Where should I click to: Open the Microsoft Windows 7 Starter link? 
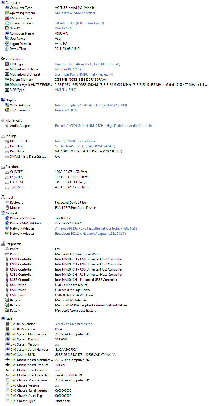point(75,13)
